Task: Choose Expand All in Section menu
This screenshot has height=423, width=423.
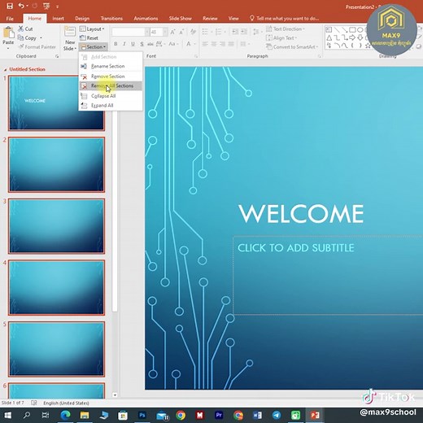Action: [x=111, y=105]
